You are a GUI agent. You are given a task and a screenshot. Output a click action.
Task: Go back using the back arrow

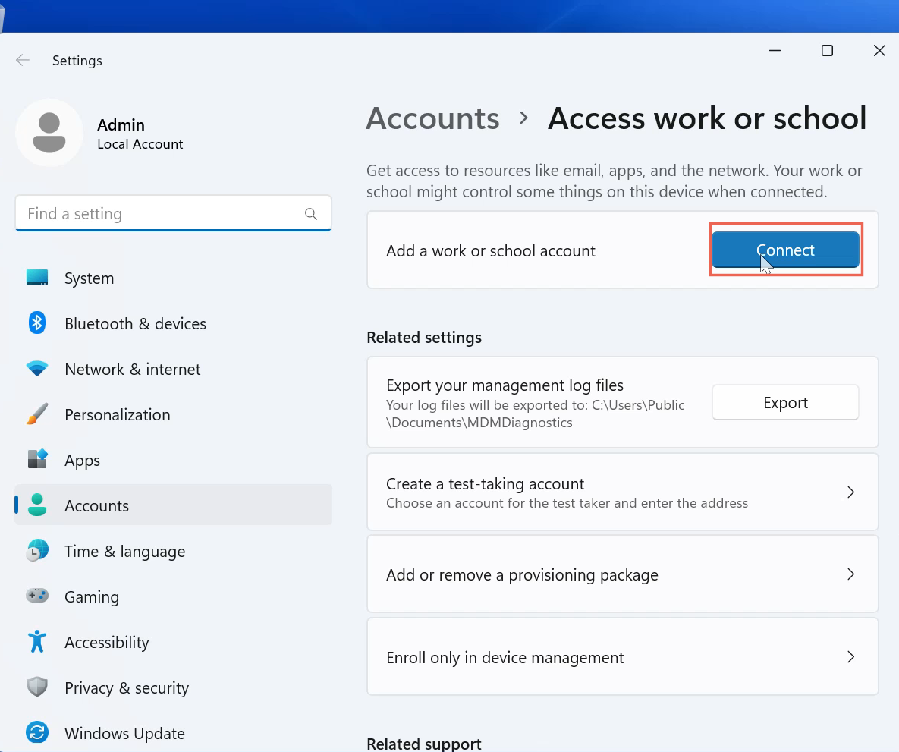coord(23,61)
